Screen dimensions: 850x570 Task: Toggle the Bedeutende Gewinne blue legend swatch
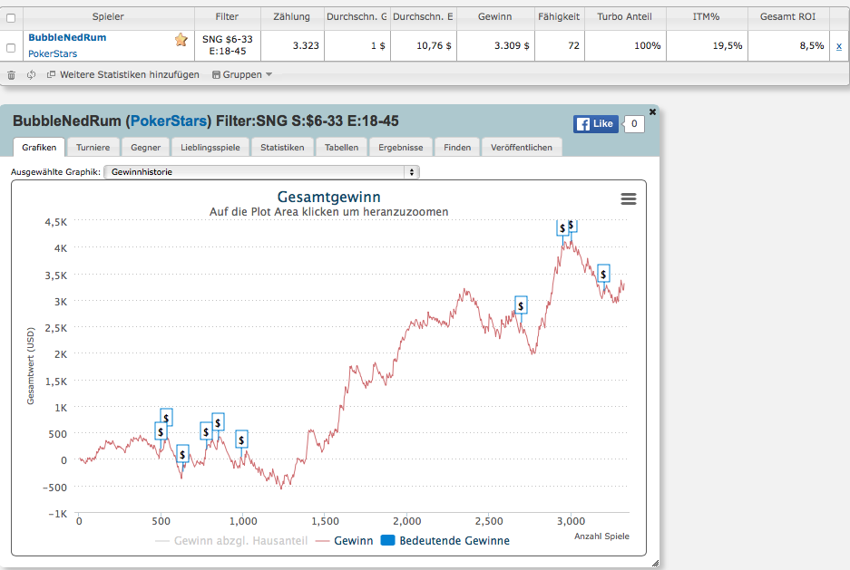[387, 541]
